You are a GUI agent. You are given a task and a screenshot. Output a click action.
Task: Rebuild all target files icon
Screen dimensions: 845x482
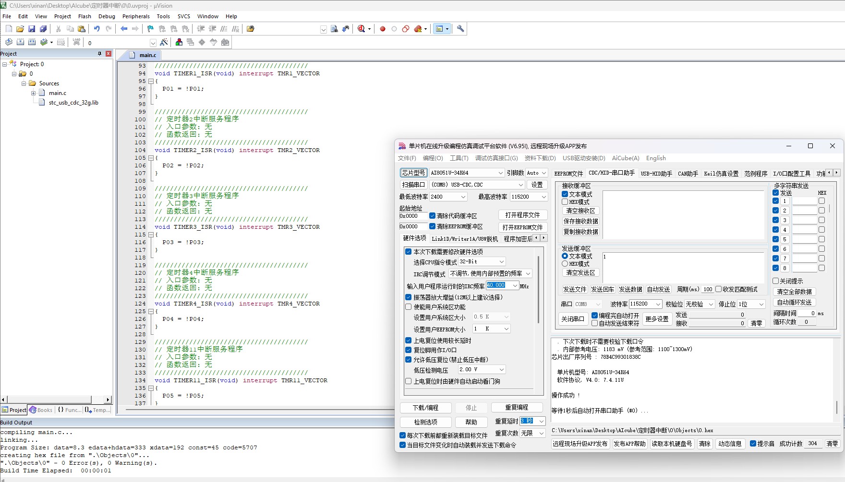(32, 42)
